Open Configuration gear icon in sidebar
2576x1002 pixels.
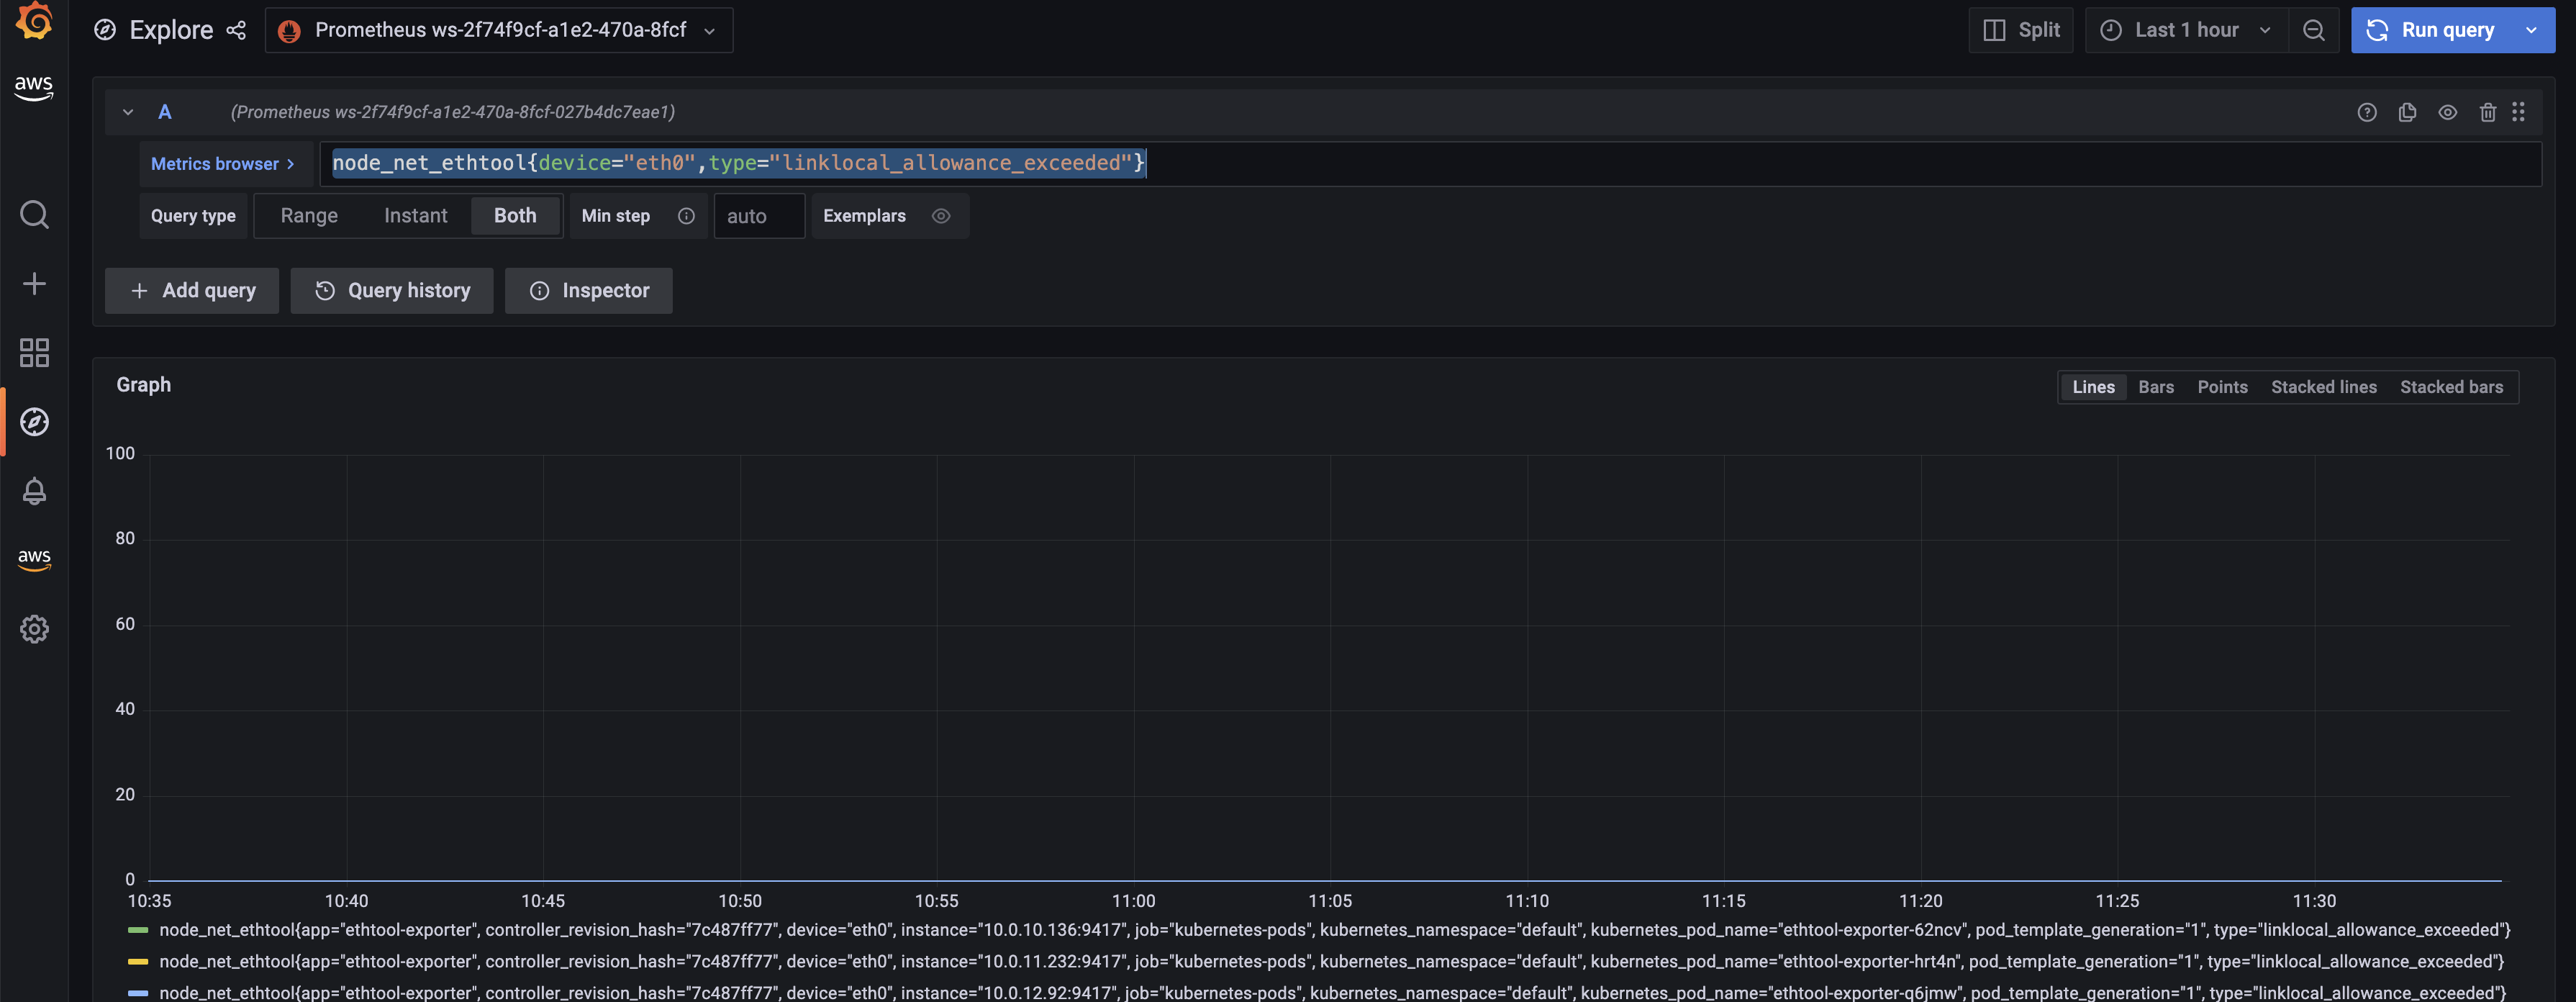(34, 629)
